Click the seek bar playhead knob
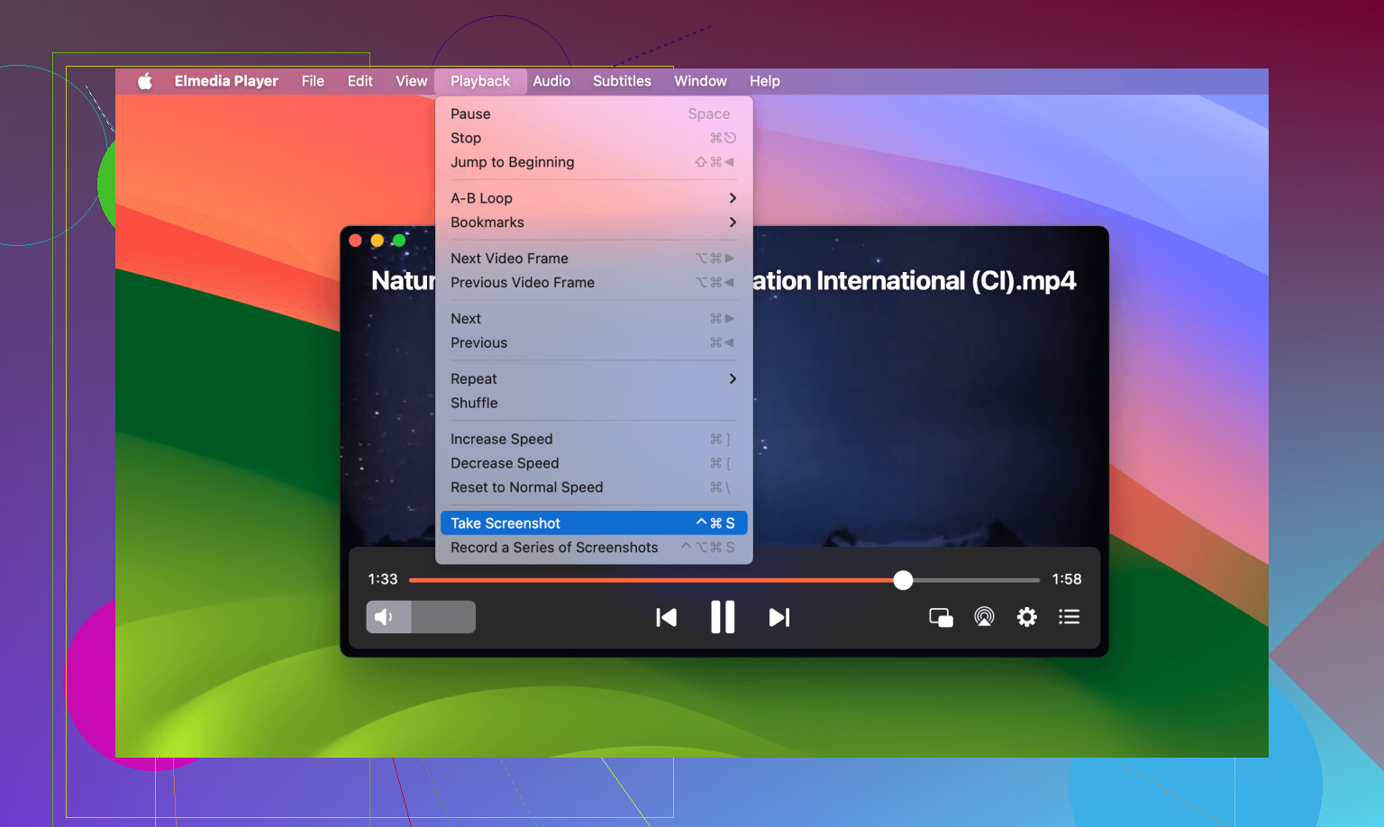This screenshot has width=1384, height=827. pos(903,580)
